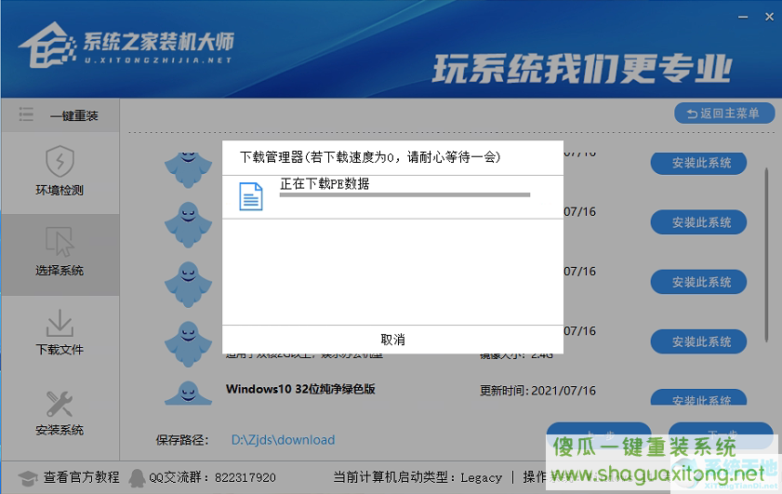Click the topmost 安装此系统 button
This screenshot has width=782, height=494.
coord(698,164)
